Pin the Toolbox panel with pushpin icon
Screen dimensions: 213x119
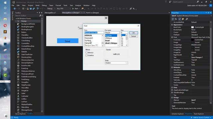click(x=39, y=13)
